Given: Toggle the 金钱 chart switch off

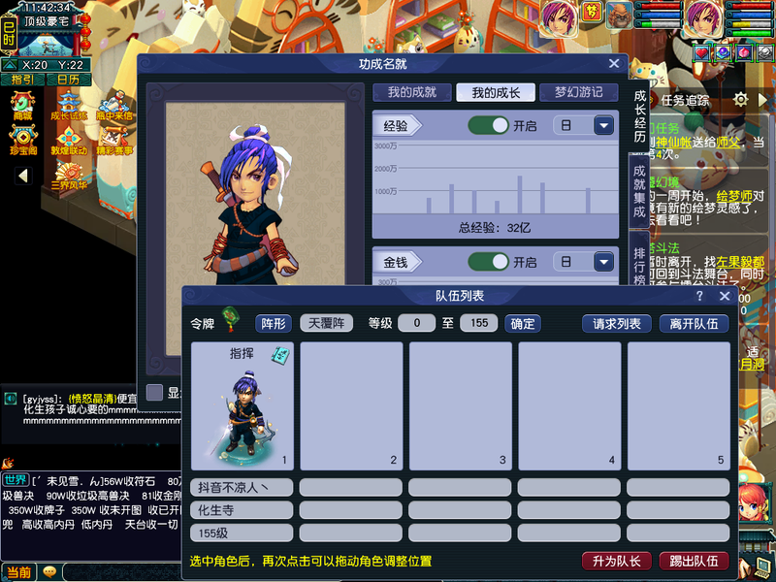Looking at the screenshot, I should click(x=488, y=262).
